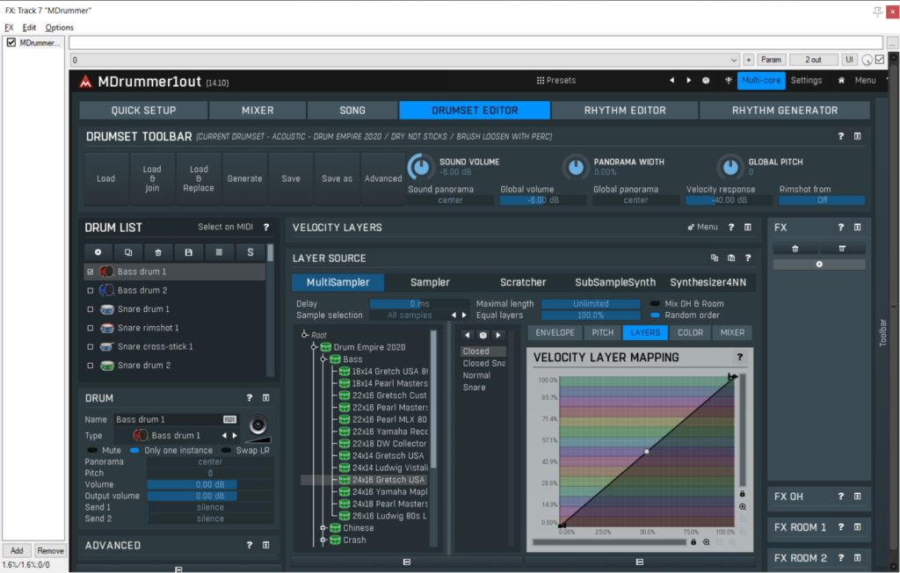Tick the Snare rimshot 1 checkbox
The height and width of the screenshot is (573, 900).
[91, 329]
